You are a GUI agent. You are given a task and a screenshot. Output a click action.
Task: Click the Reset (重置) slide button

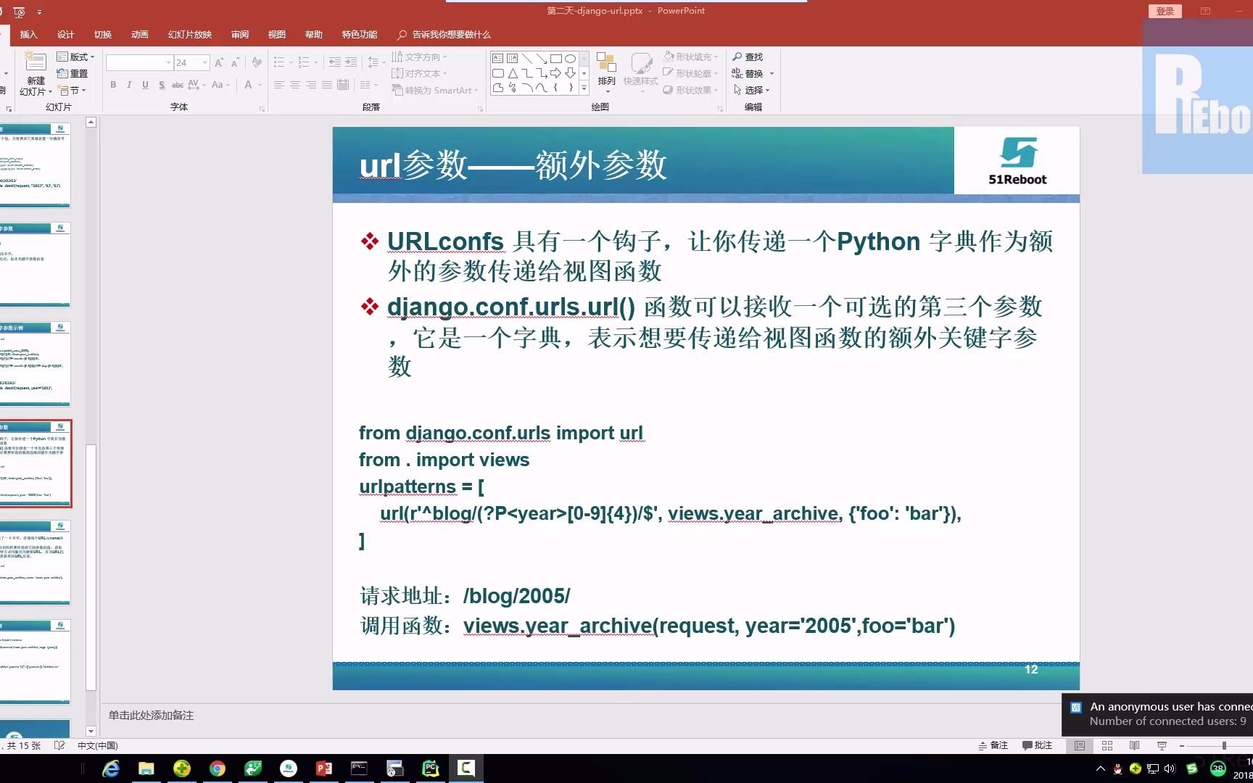(73, 73)
